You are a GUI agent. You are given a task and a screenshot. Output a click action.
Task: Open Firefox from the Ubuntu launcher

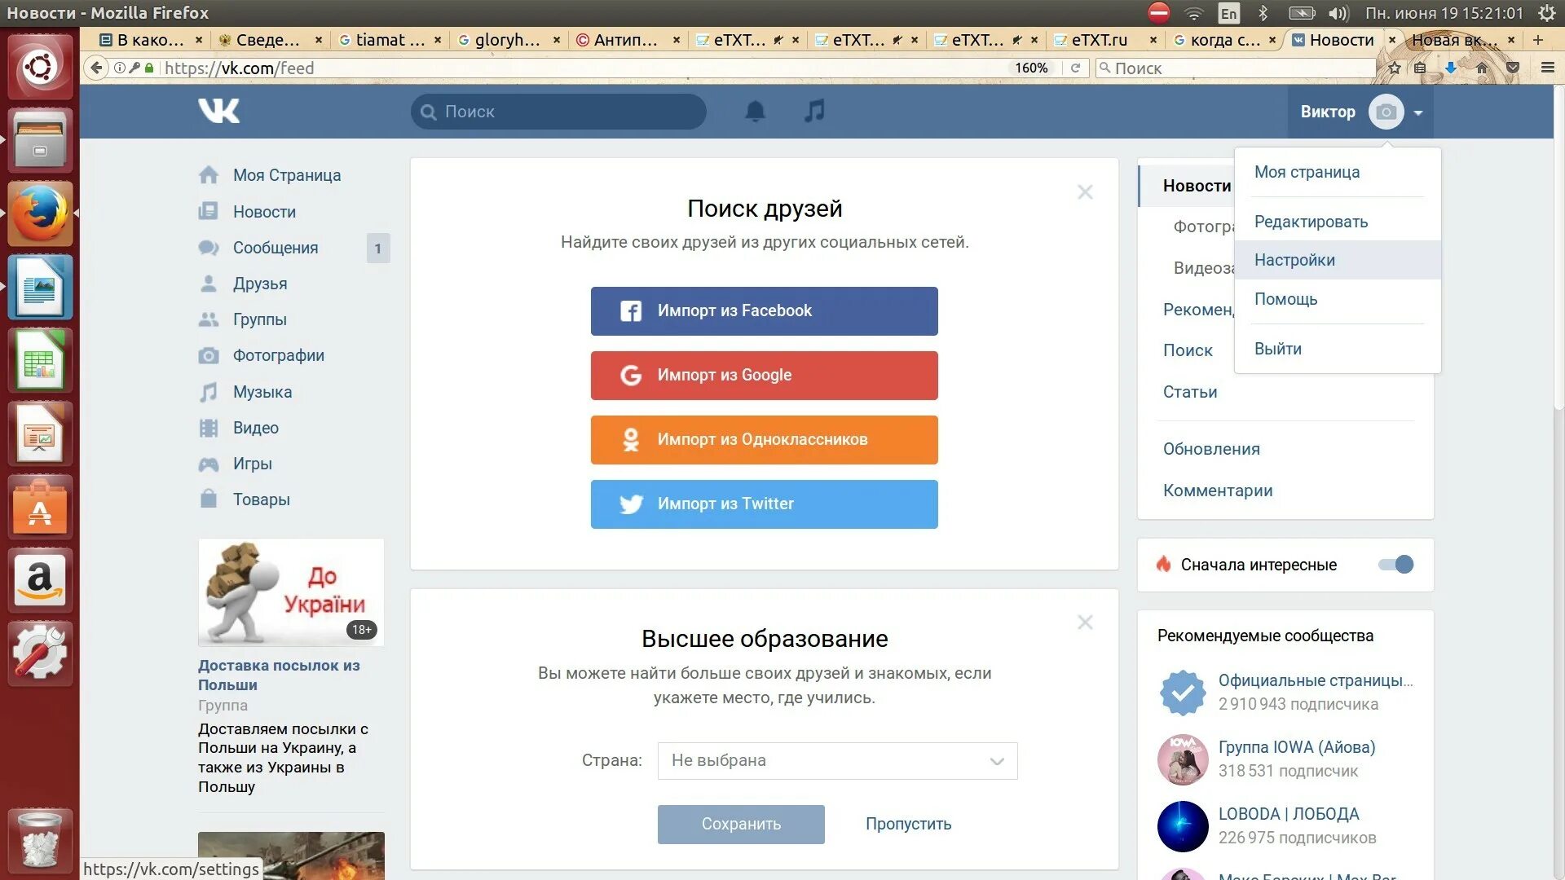pos(39,213)
